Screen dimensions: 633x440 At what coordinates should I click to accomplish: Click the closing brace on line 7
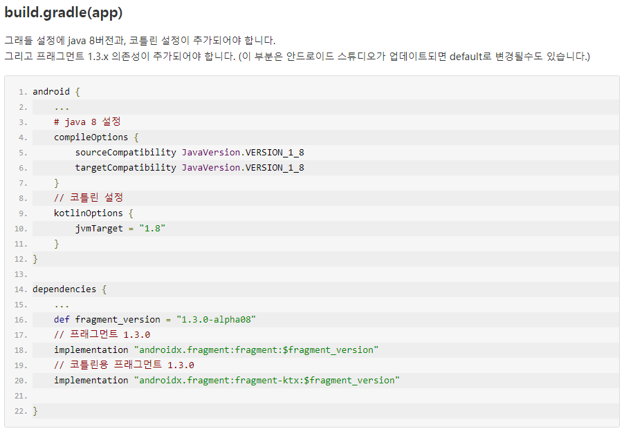tap(57, 183)
